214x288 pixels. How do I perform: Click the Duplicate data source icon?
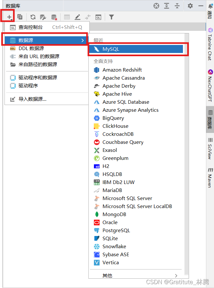coord(20,17)
